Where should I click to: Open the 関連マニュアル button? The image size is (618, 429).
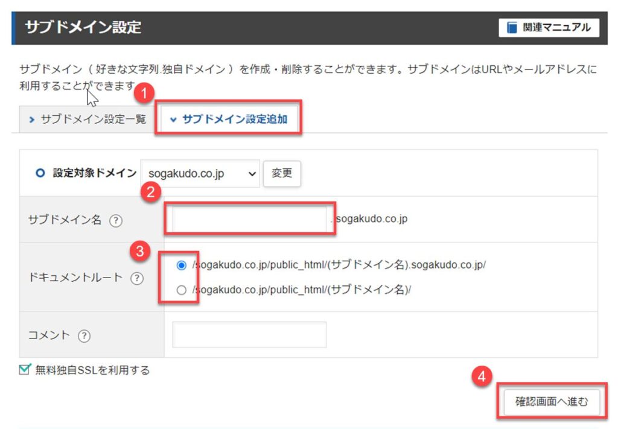(549, 28)
